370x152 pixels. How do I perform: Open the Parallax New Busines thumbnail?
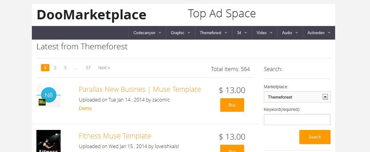(x=49, y=95)
